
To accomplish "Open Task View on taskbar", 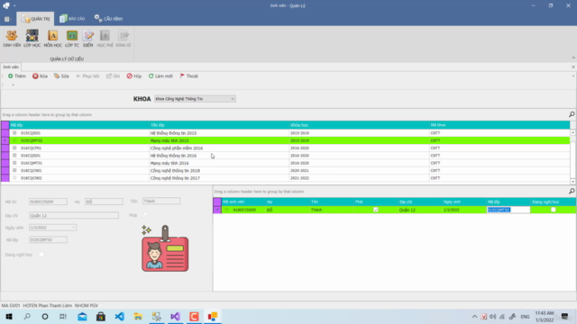I will click(63, 316).
